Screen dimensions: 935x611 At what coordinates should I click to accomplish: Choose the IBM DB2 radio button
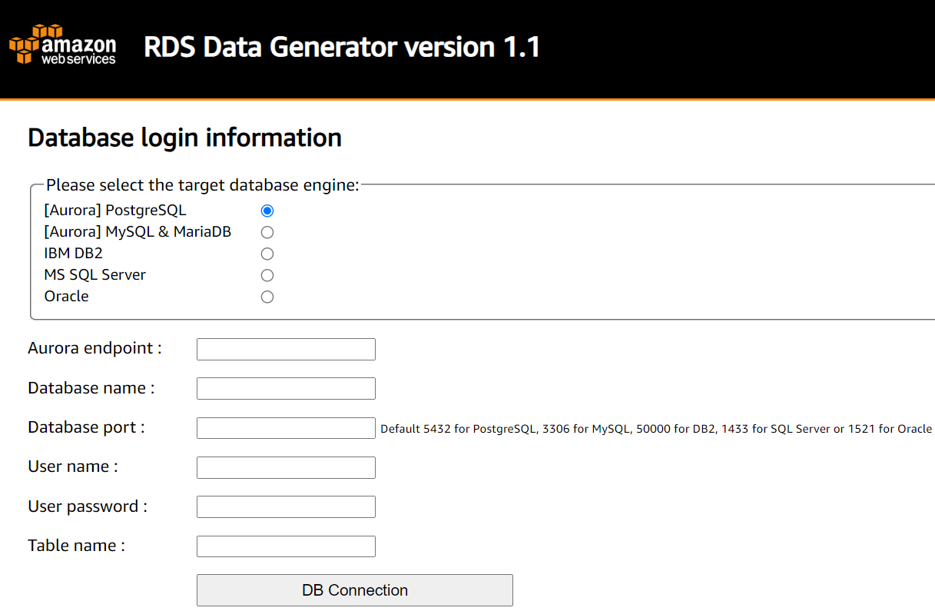[x=267, y=254]
